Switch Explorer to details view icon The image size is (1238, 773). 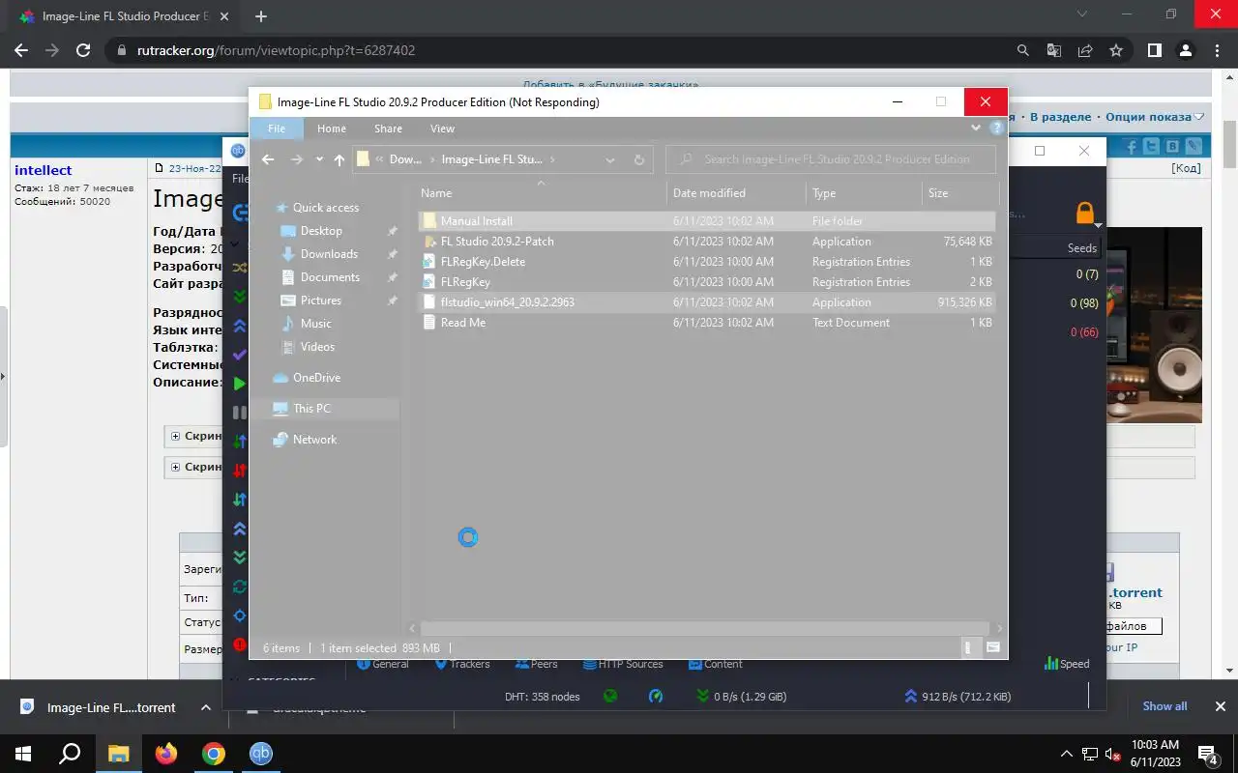(970, 648)
